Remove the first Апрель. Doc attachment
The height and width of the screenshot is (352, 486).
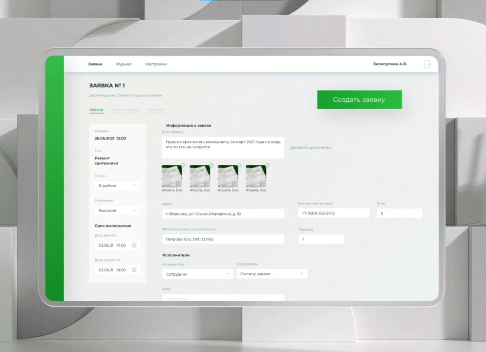pyautogui.click(x=183, y=165)
